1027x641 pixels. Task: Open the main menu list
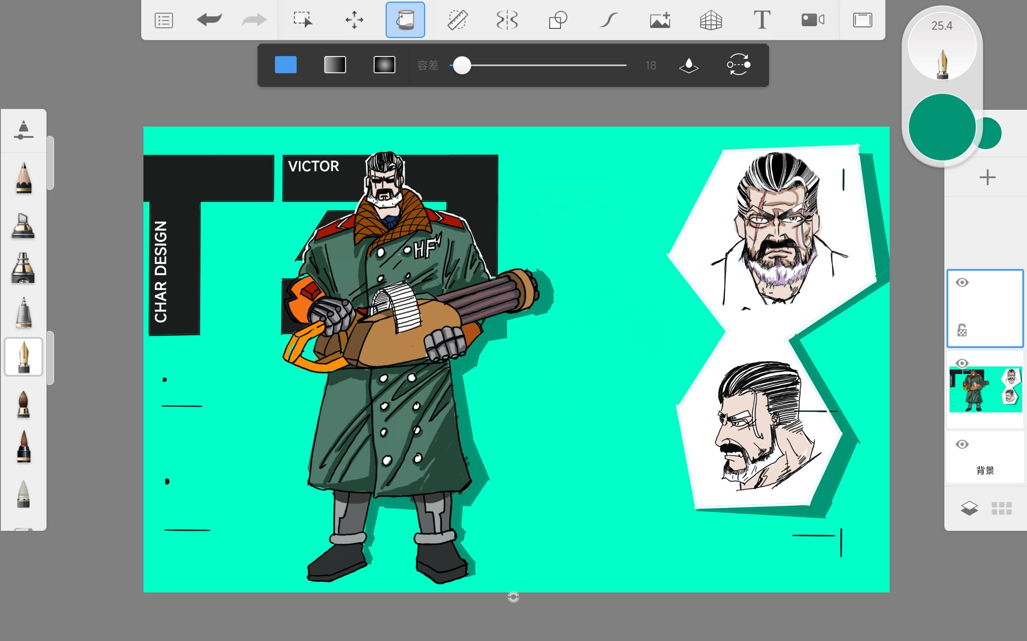click(x=164, y=20)
